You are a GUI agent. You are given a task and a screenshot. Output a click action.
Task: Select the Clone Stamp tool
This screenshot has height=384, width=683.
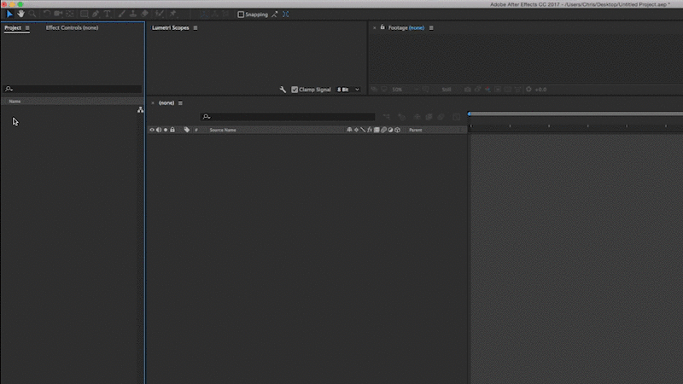point(133,14)
